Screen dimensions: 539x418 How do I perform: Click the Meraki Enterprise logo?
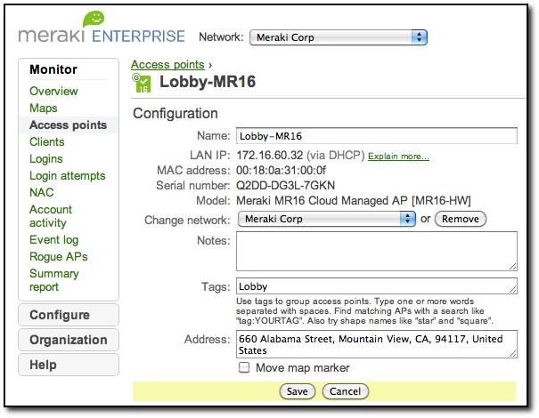click(102, 28)
